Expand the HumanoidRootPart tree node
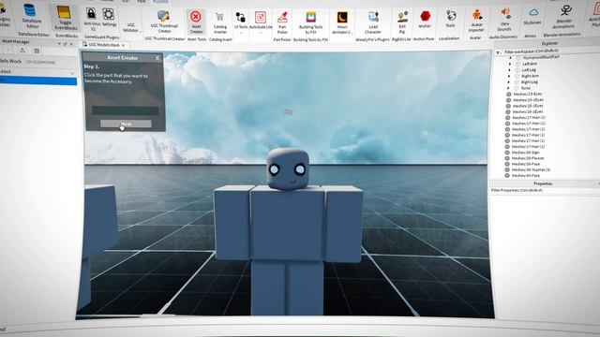 (510, 58)
